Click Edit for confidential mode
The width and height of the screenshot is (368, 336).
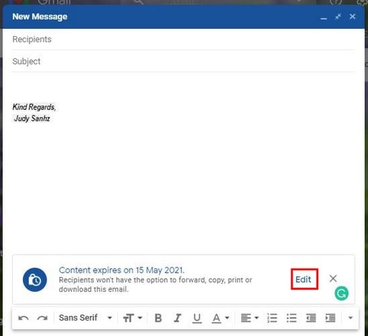303,280
